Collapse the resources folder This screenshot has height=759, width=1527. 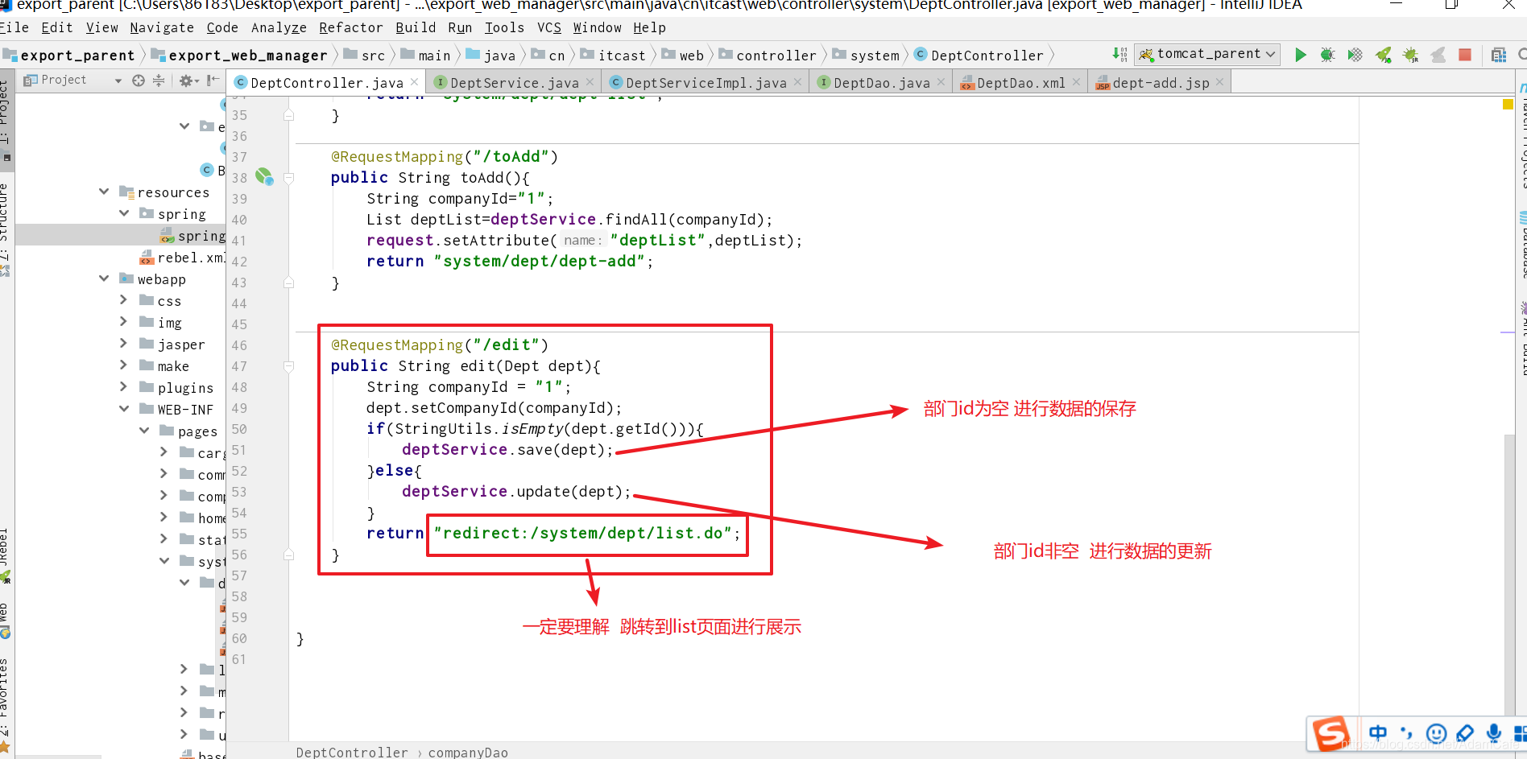pos(104,192)
